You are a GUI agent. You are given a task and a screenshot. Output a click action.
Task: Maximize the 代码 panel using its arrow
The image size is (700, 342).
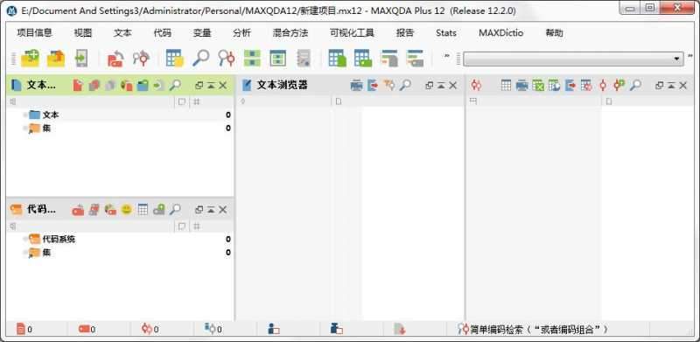tap(211, 210)
